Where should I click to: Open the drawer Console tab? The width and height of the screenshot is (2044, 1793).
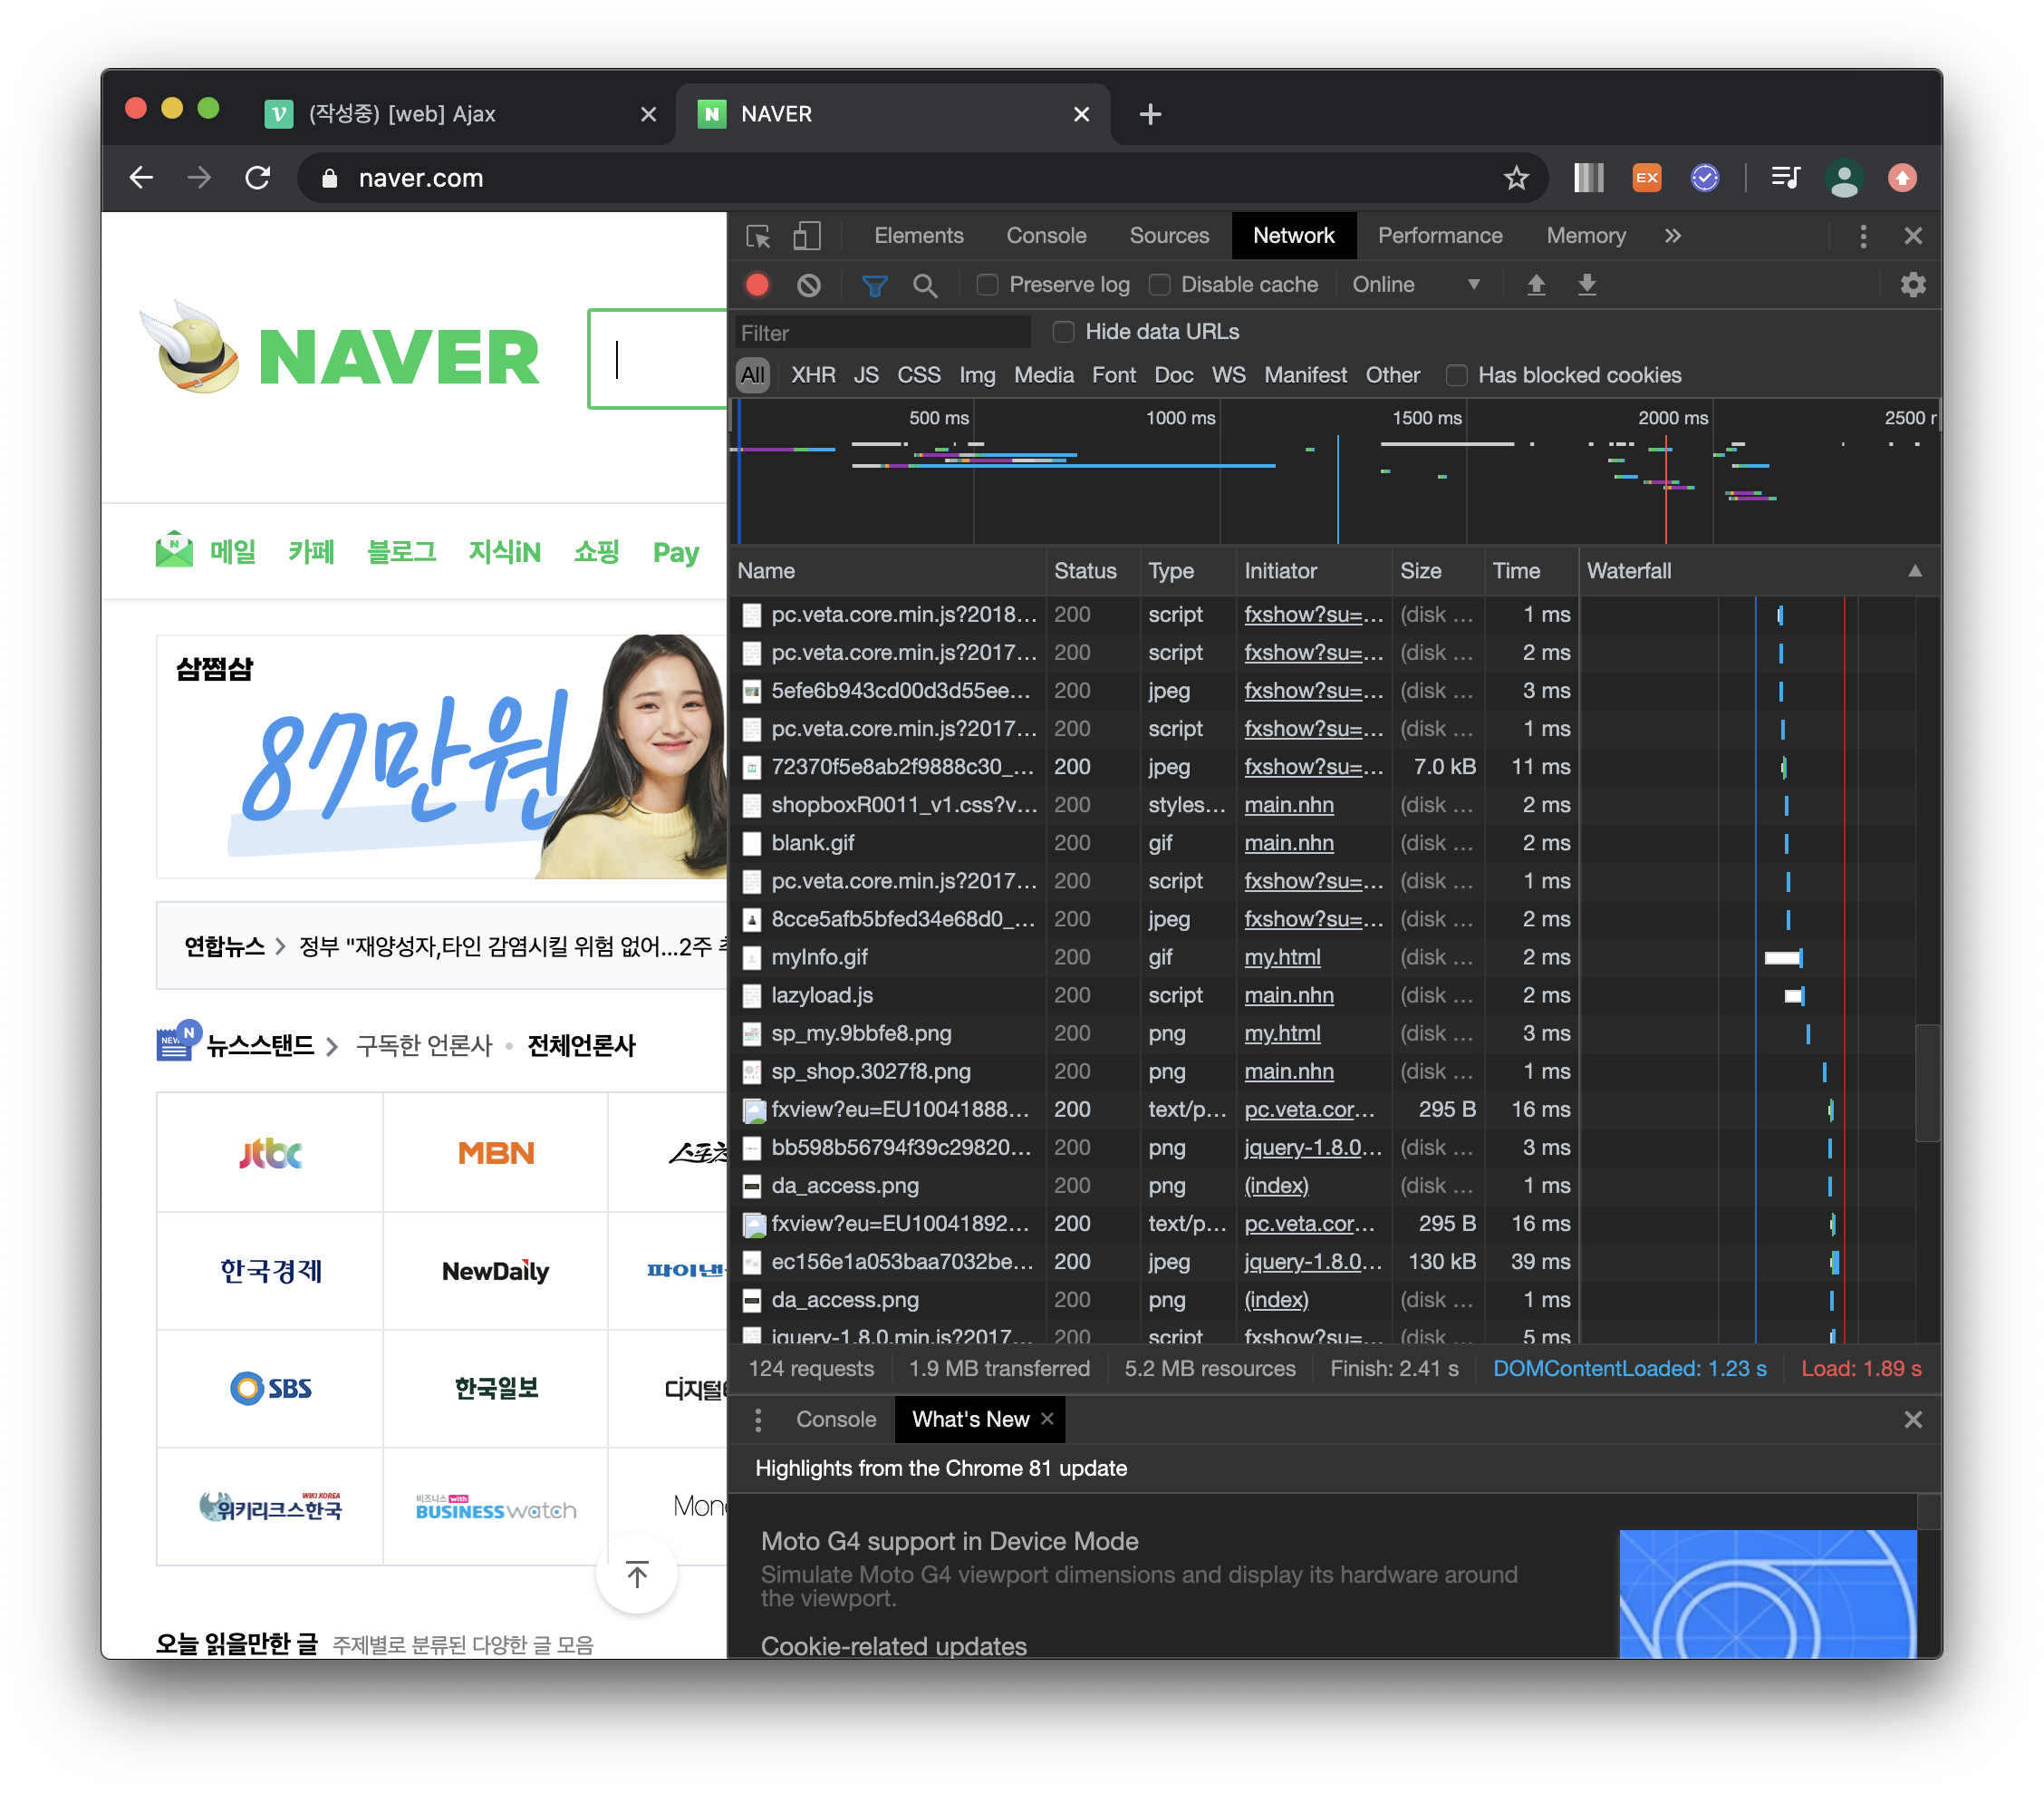pos(835,1420)
